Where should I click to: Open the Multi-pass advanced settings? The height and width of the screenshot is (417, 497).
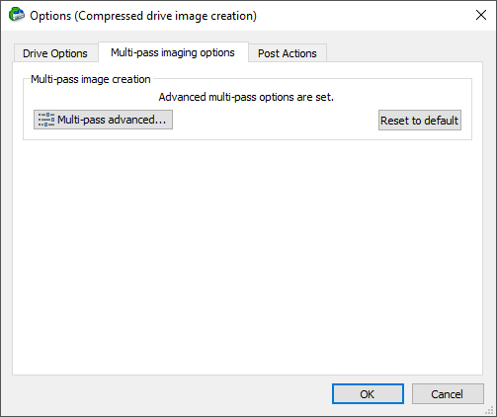point(103,120)
